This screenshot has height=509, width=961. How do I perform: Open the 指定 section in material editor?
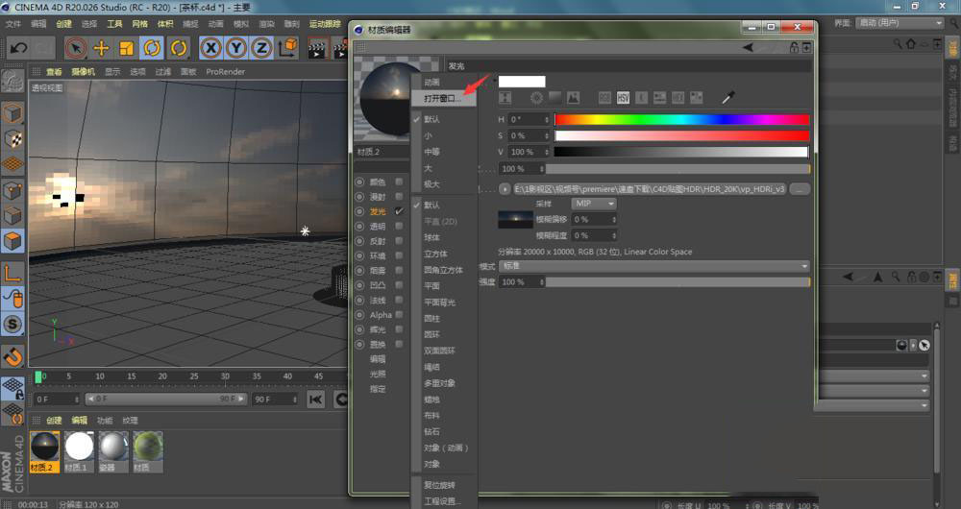click(378, 388)
